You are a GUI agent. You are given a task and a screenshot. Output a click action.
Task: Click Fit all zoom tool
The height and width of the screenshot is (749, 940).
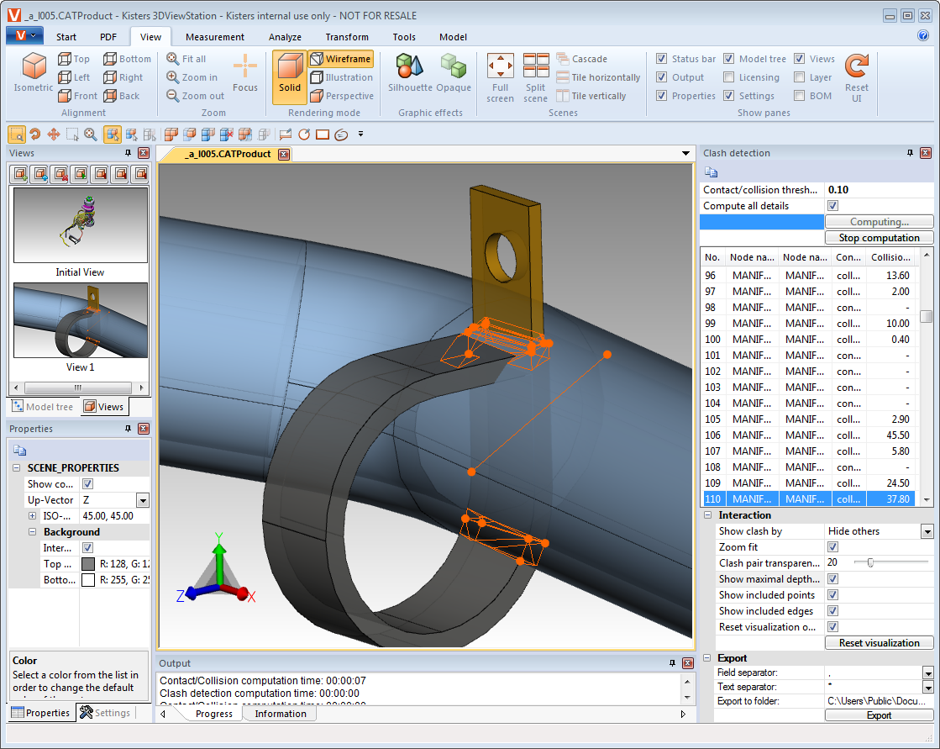click(186, 59)
